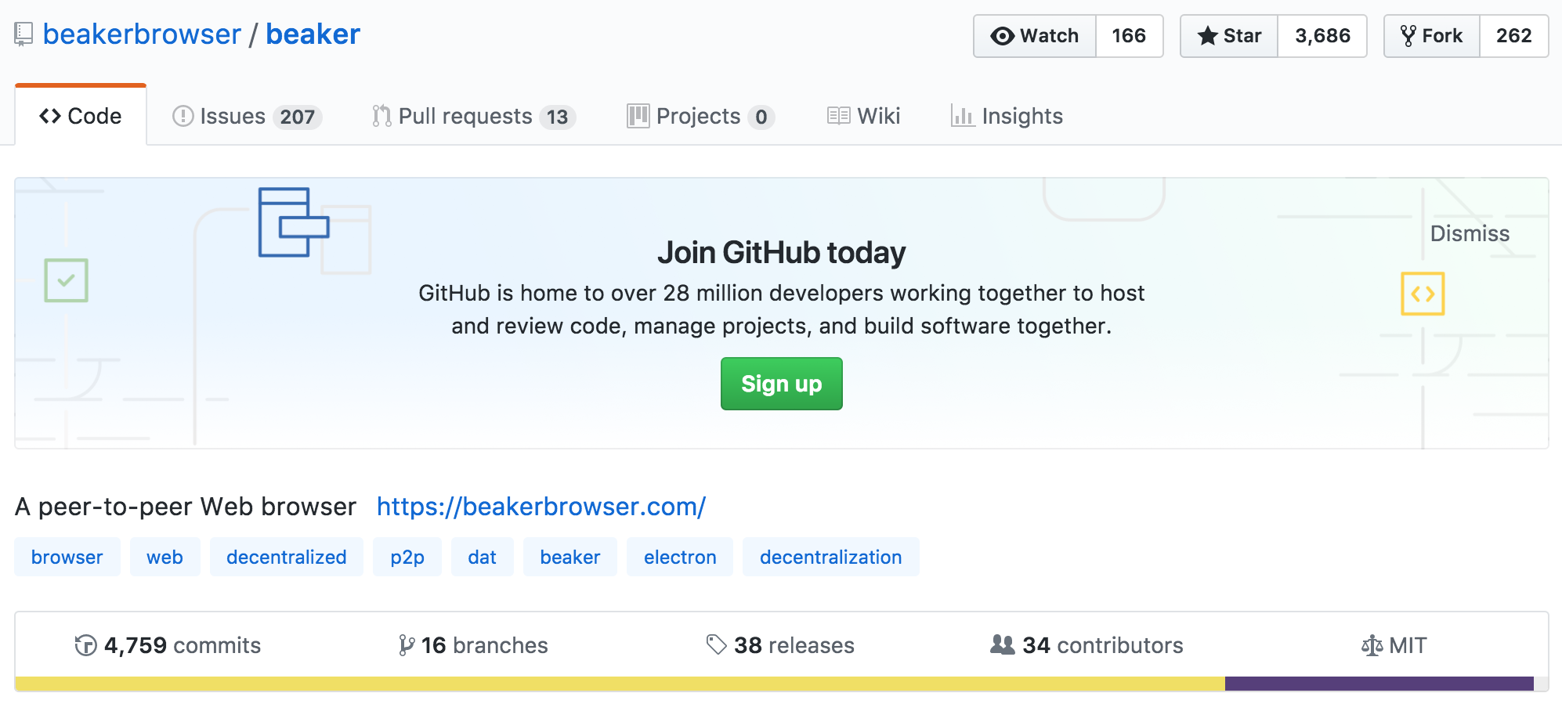Image resolution: width=1562 pixels, height=711 pixels.
Task: Click the branches git-branch icon
Action: [407, 645]
